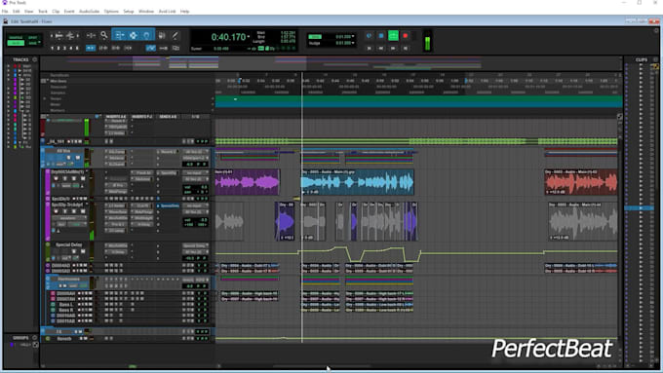Click the Universe view overview strip
The image size is (663, 373).
pyautogui.click(x=331, y=63)
